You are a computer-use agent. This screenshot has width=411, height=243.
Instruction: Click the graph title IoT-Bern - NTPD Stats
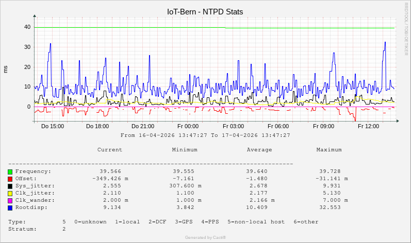205,11
